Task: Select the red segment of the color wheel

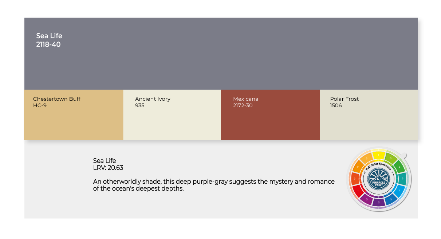Action: coord(357,191)
